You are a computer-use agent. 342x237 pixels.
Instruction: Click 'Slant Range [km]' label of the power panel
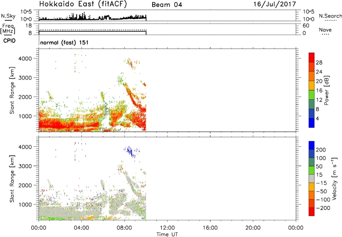click(12, 90)
